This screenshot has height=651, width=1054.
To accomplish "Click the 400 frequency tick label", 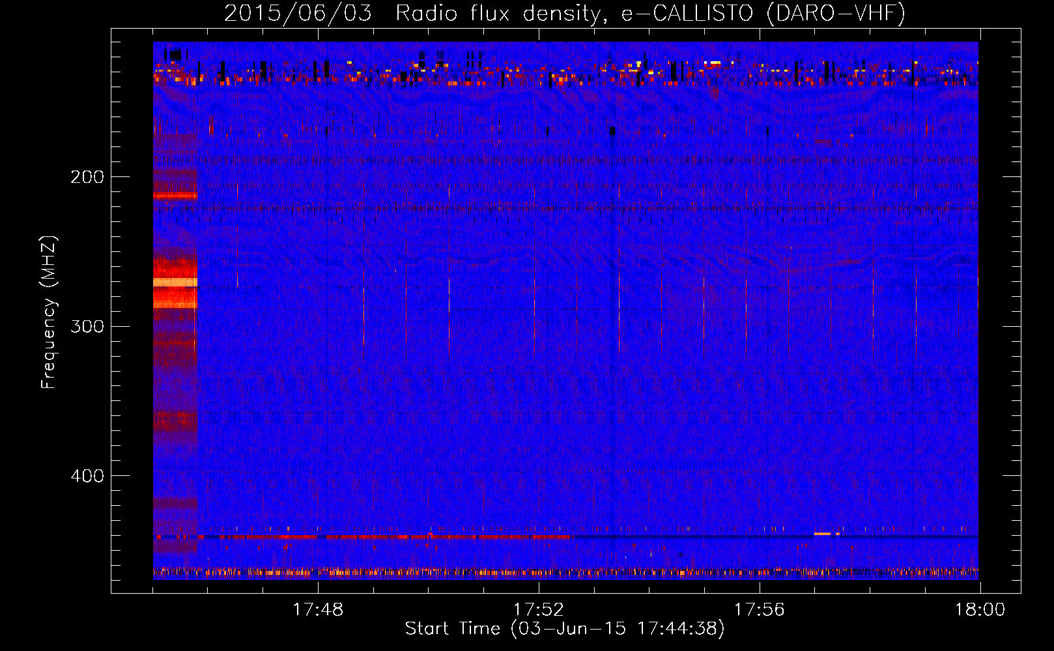I will click(x=87, y=476).
